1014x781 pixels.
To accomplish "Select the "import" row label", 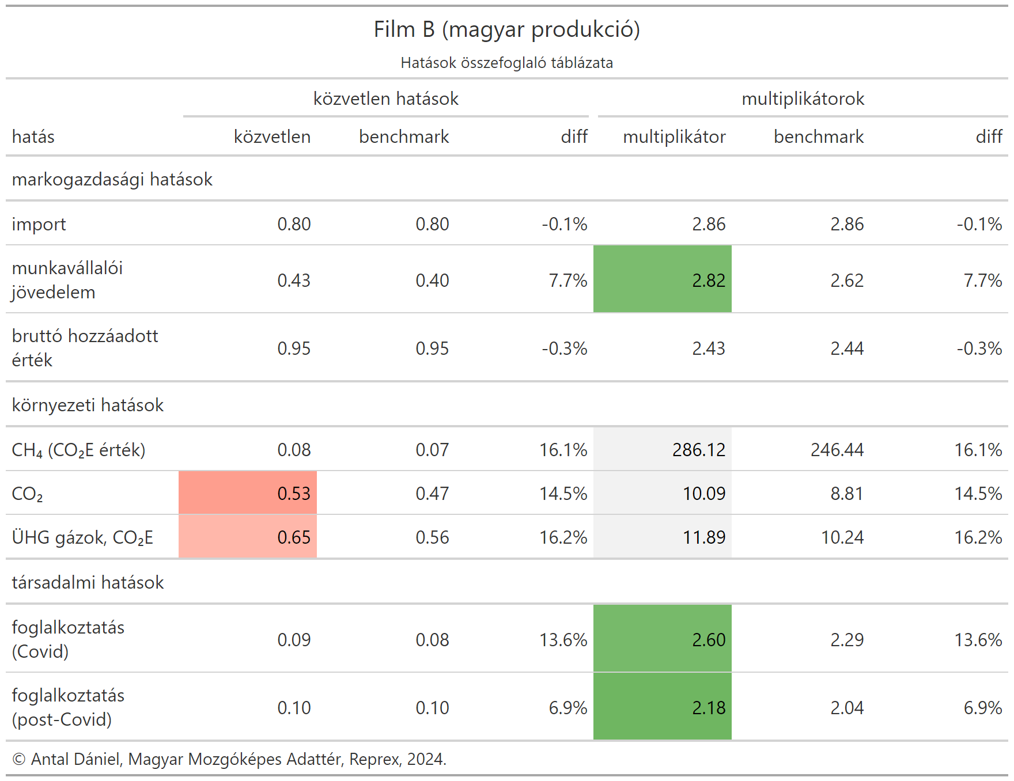I will [x=39, y=224].
